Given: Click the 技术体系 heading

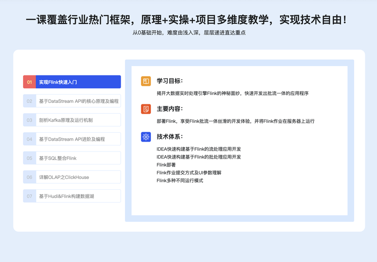Looking at the screenshot, I should tap(170, 136).
